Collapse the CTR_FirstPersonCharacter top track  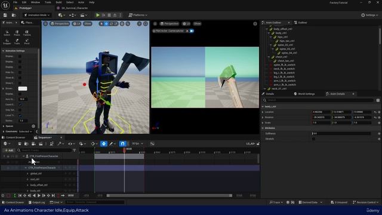point(24,156)
